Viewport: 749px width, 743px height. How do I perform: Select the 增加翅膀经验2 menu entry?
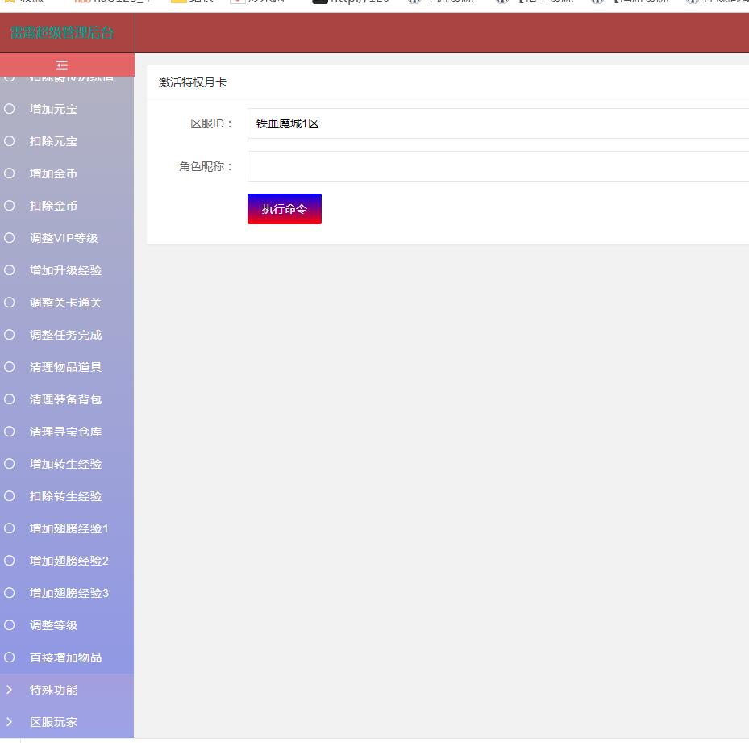pos(69,561)
